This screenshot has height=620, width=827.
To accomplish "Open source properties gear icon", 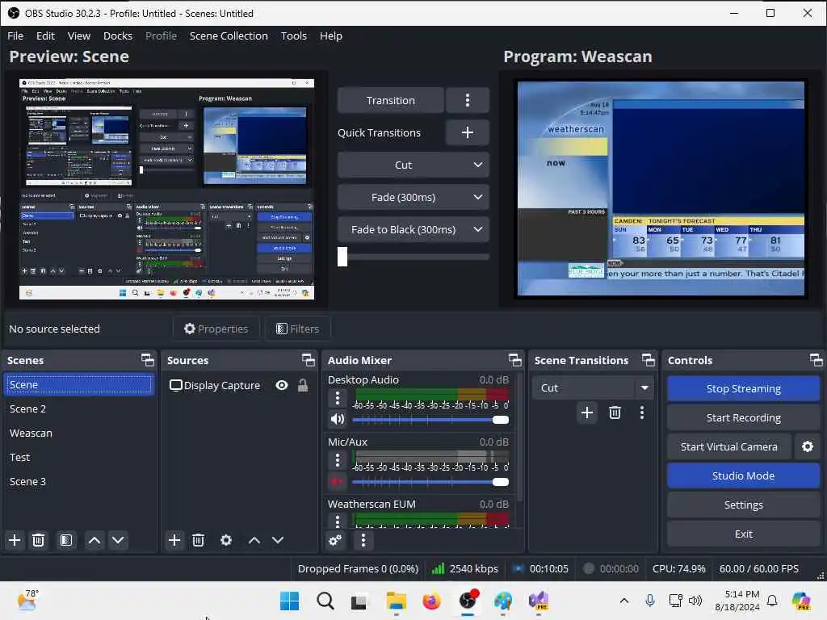I will click(x=226, y=540).
